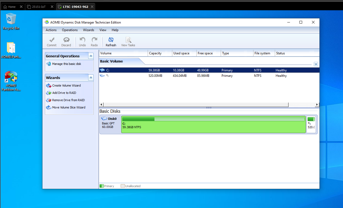This screenshot has width=343, height=208.
Task: Click Manage this basic disk link
Action: click(67, 64)
